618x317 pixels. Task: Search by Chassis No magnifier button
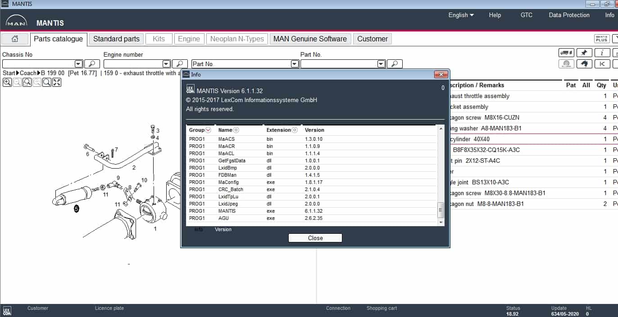click(x=92, y=64)
